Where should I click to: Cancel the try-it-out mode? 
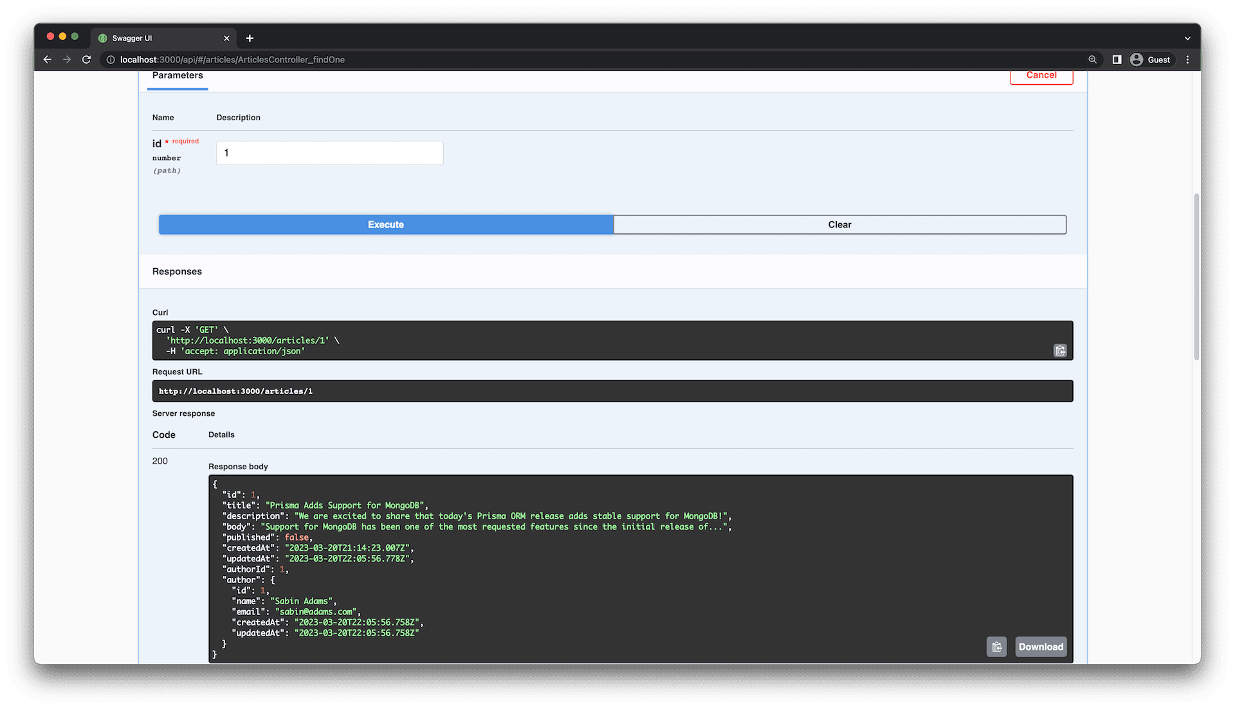(x=1041, y=76)
